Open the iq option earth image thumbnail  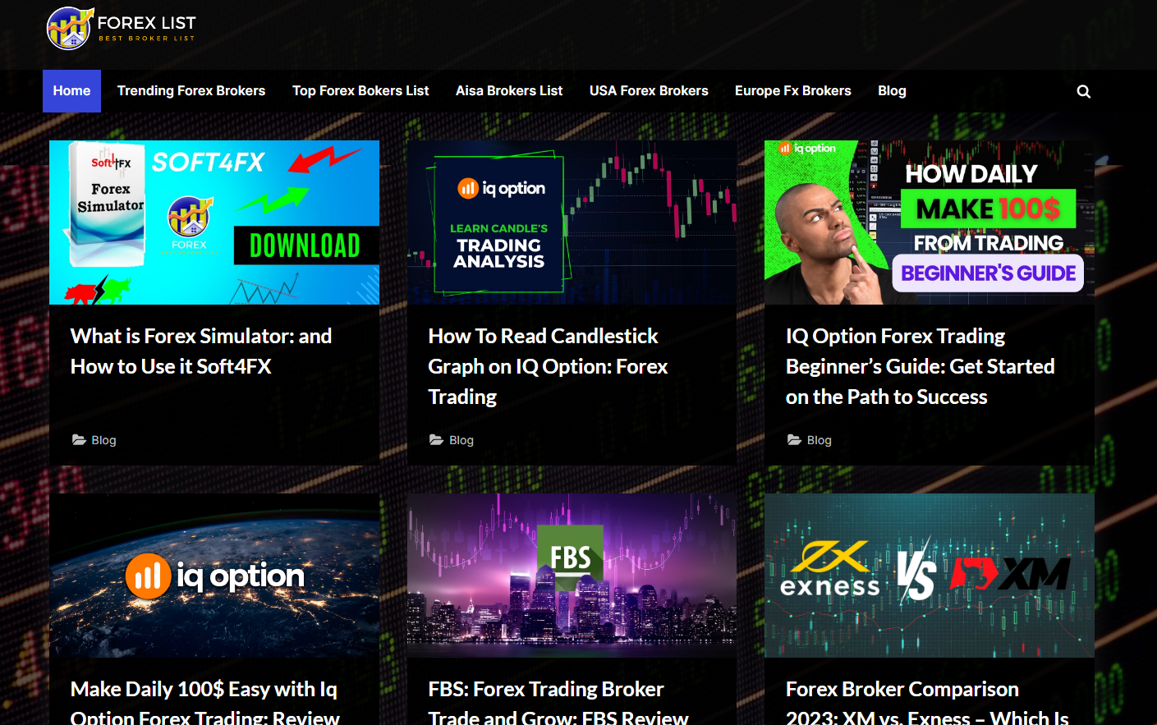(214, 576)
